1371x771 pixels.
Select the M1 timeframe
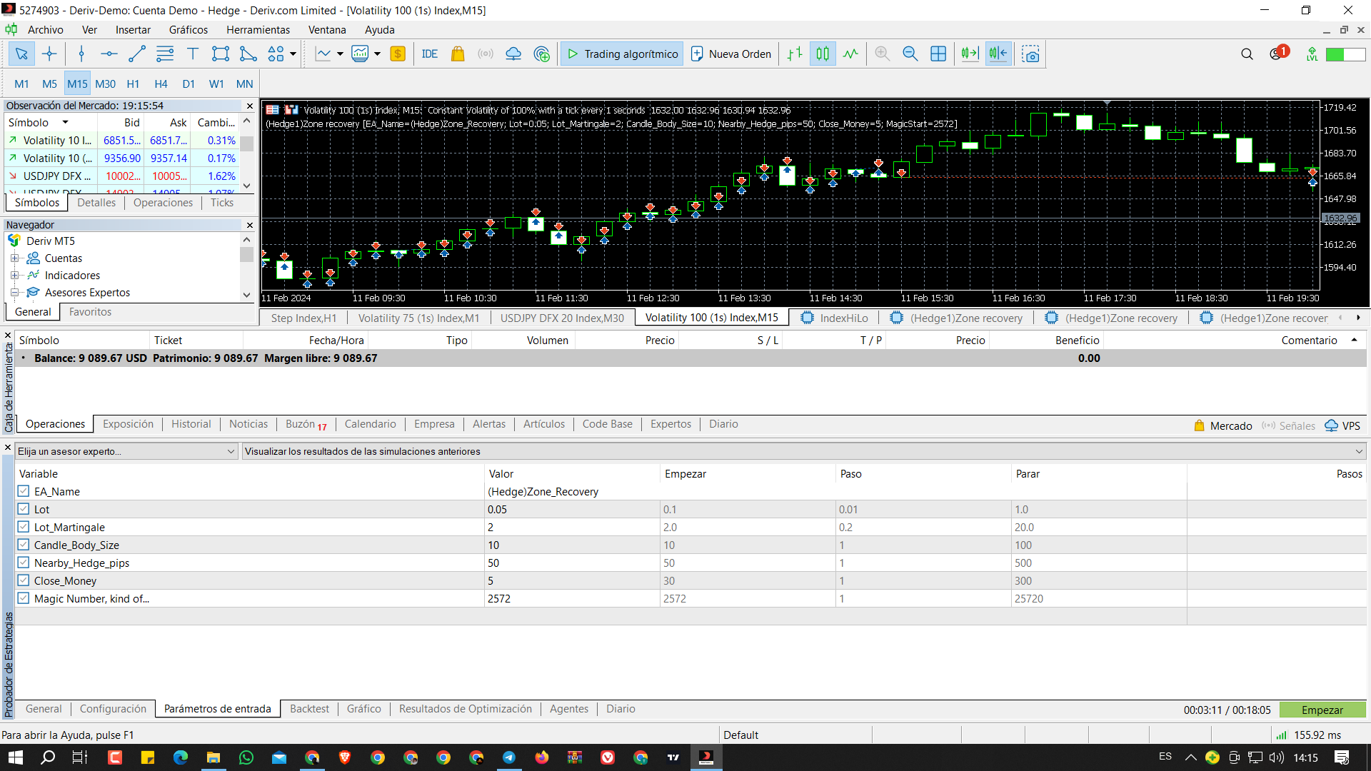[x=21, y=84]
